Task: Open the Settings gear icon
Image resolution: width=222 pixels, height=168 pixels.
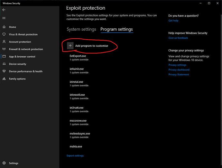Action: pos(4,163)
